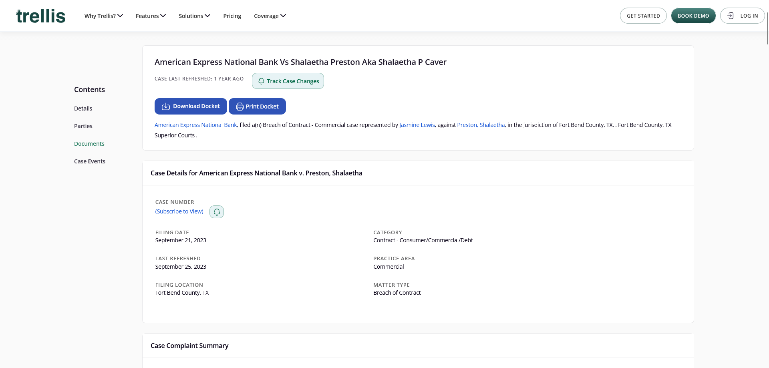Open the American Express National Bank link
Viewport: 769px width, 368px height.
point(195,125)
